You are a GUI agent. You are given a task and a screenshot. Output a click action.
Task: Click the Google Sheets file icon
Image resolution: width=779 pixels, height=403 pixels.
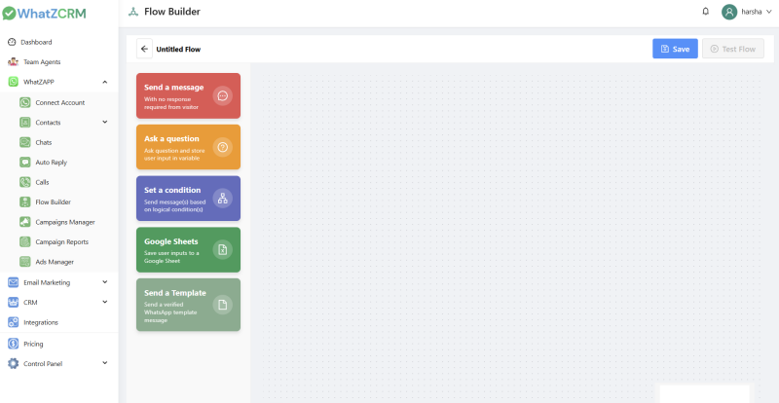point(222,250)
